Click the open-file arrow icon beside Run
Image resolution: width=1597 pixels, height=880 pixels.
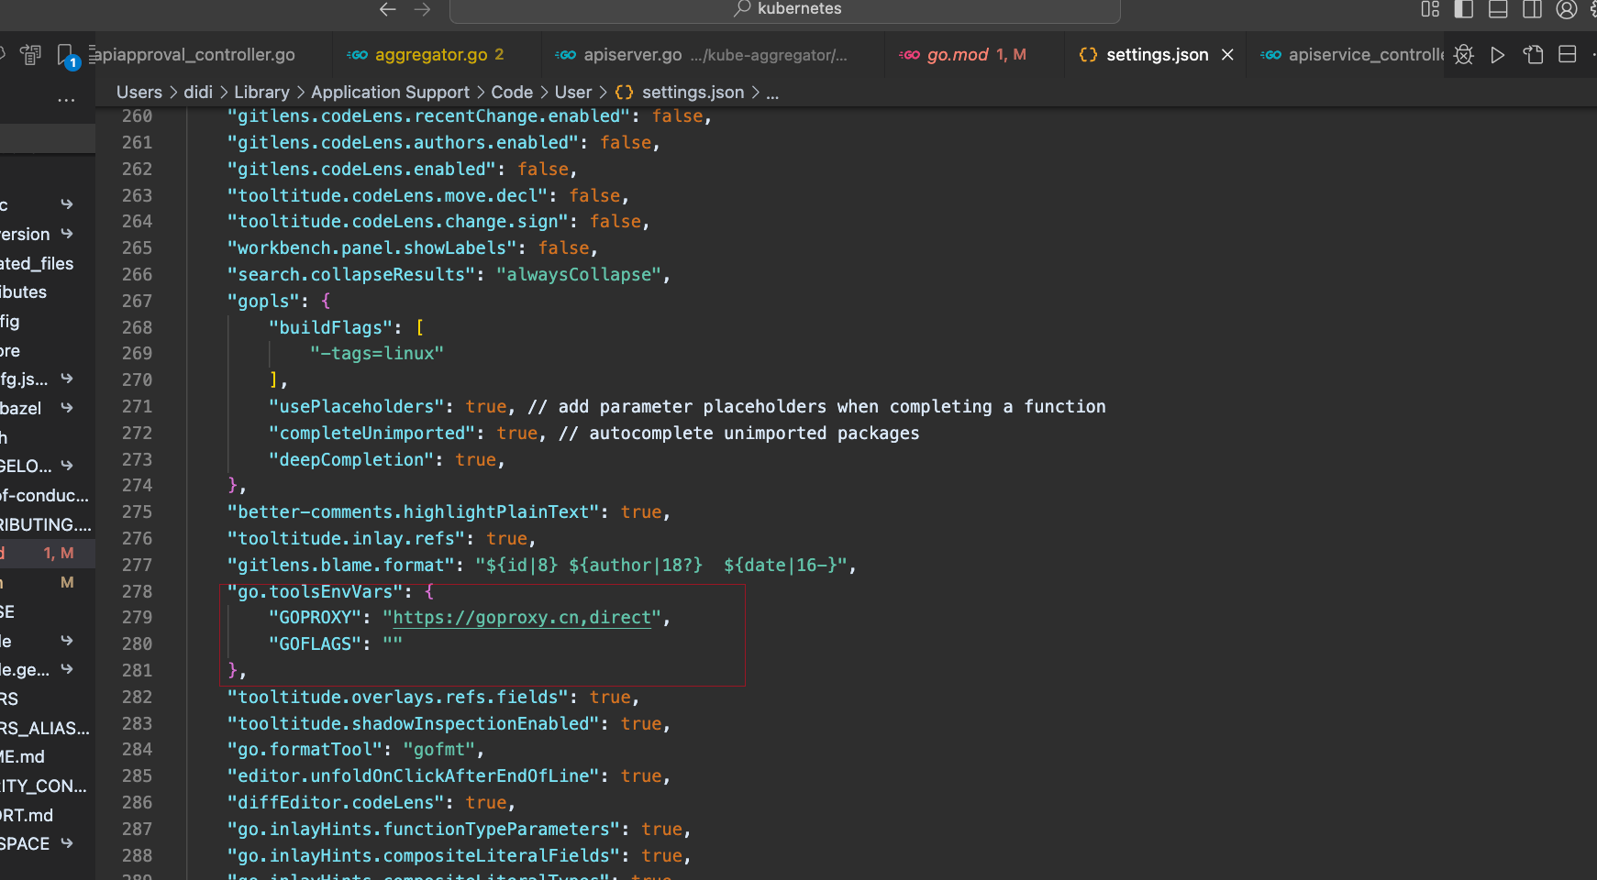tap(1533, 55)
